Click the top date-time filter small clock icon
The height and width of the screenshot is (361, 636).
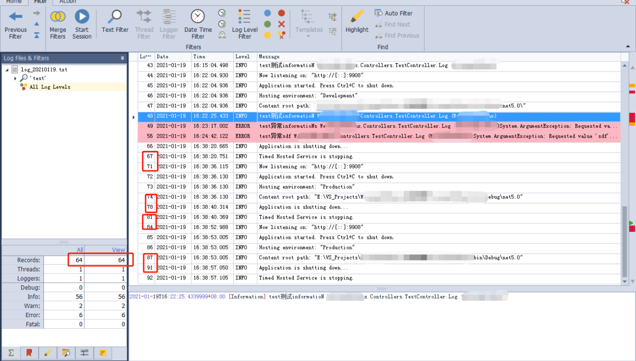tap(222, 13)
